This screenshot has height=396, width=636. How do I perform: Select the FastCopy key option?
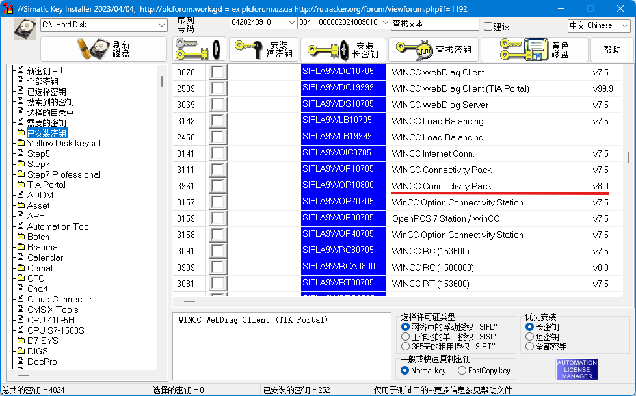[x=462, y=371]
